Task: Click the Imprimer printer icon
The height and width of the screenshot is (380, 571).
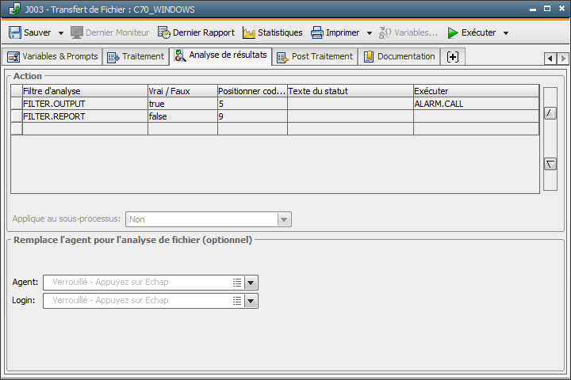Action: point(317,33)
